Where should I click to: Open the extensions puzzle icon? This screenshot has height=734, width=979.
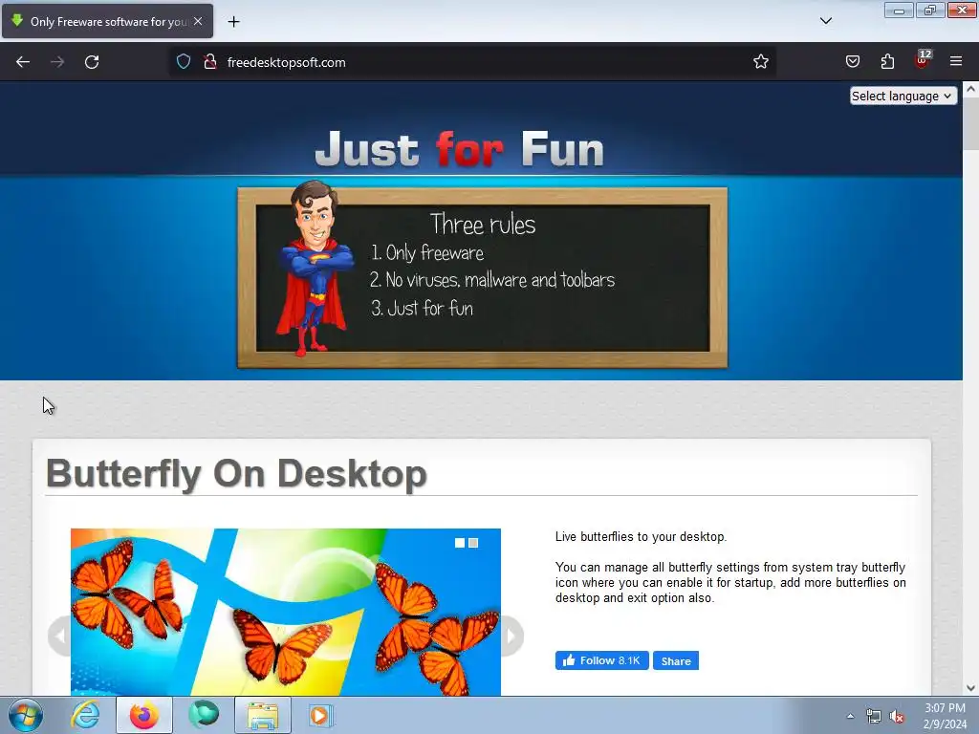[887, 62]
